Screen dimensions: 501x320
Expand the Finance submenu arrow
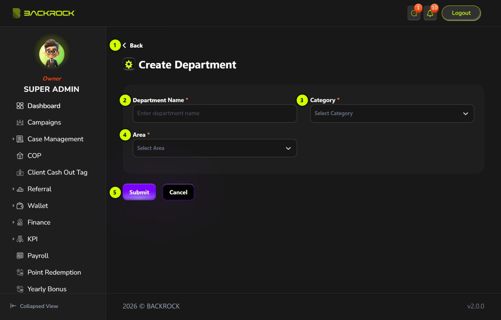[13, 222]
